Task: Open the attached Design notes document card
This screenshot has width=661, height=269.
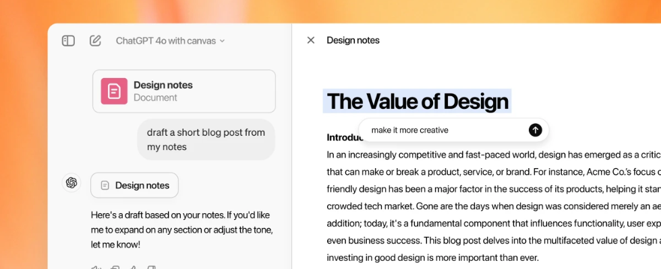Action: click(184, 91)
